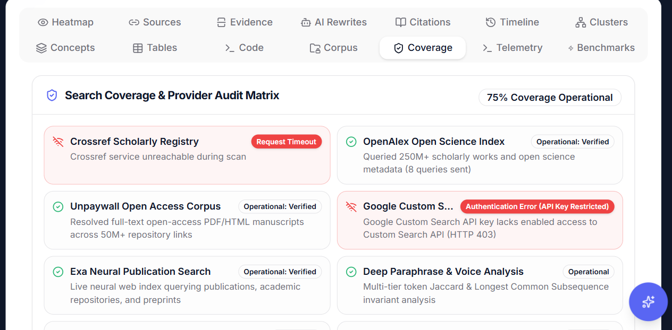Open the Clusters tab

point(601,22)
